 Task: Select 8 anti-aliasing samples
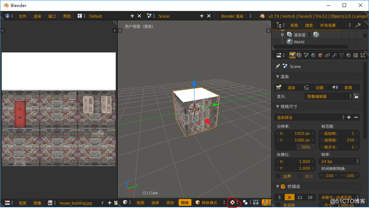click(x=290, y=197)
